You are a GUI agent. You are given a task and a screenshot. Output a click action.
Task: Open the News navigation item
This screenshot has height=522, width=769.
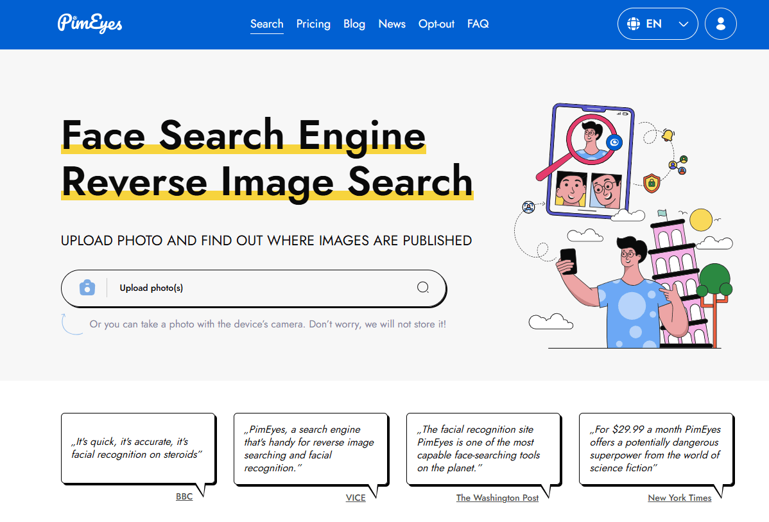pos(392,24)
